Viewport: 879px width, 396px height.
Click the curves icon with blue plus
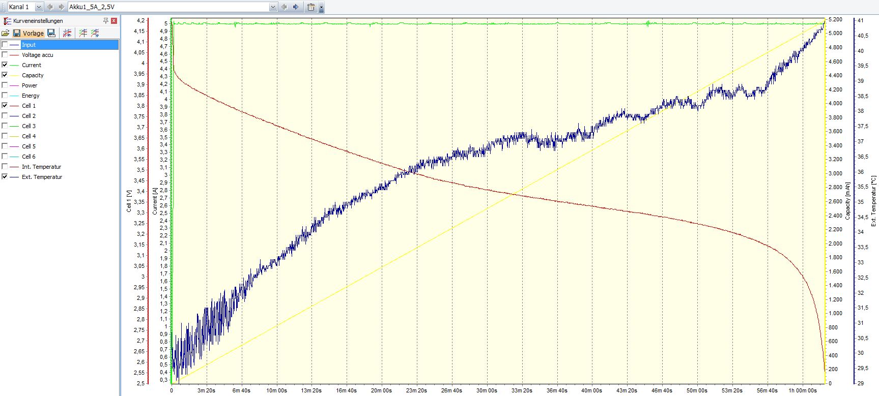[x=95, y=33]
